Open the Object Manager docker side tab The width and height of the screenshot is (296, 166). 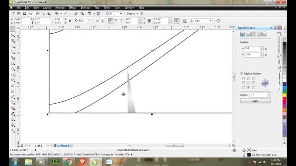tap(279, 42)
